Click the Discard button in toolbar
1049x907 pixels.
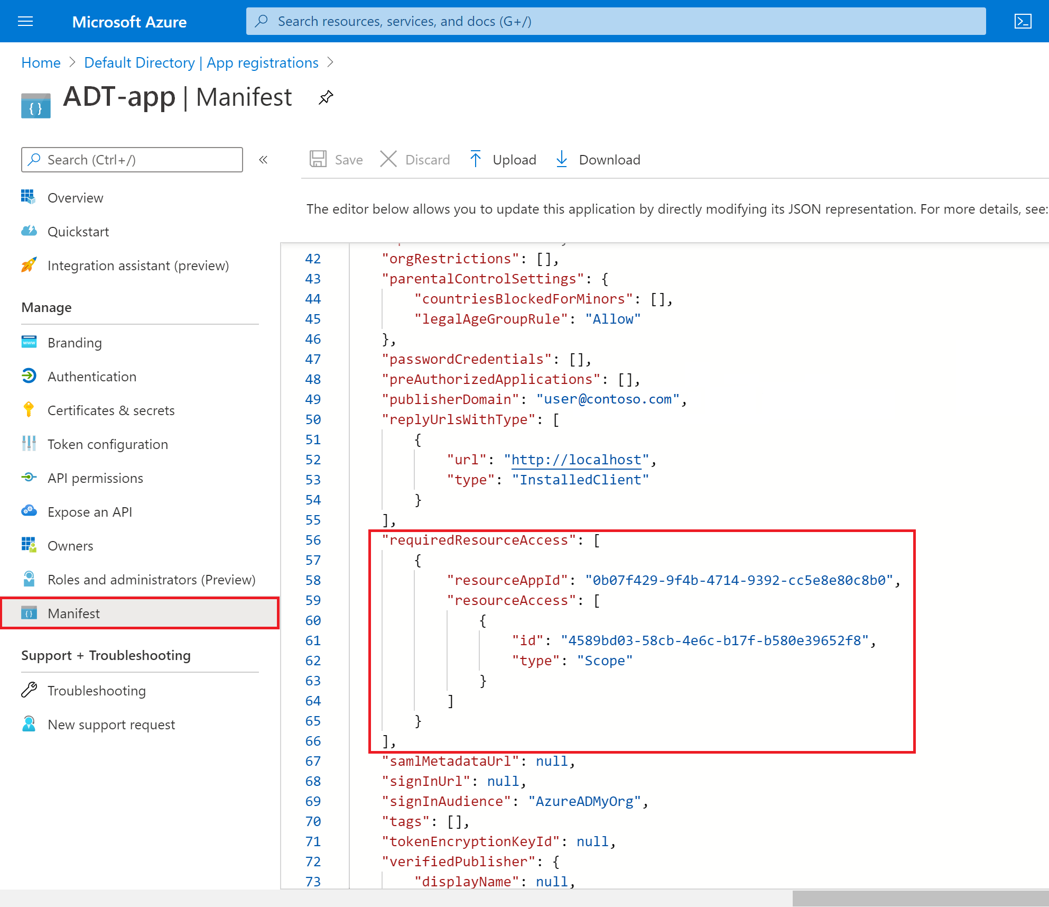[x=416, y=159]
